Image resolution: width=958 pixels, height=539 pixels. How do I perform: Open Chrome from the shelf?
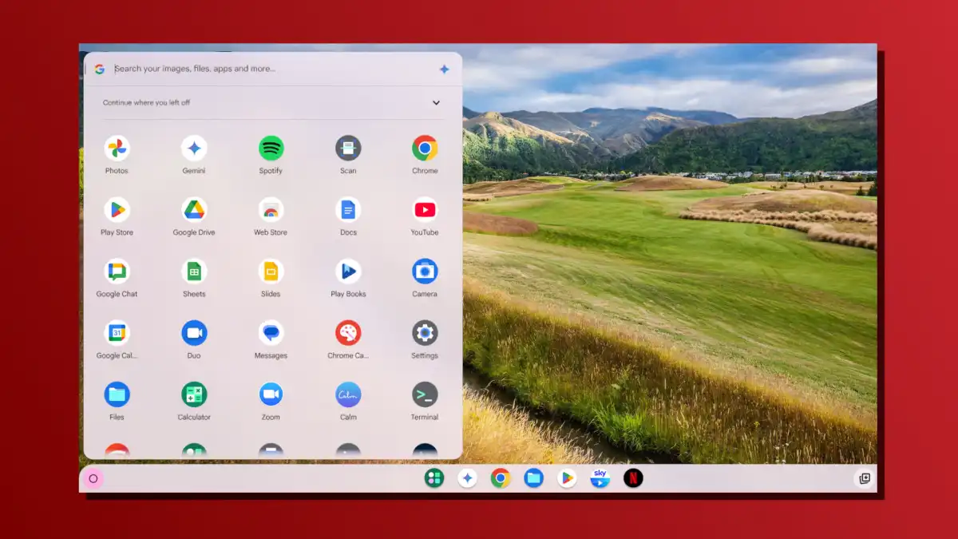tap(501, 478)
